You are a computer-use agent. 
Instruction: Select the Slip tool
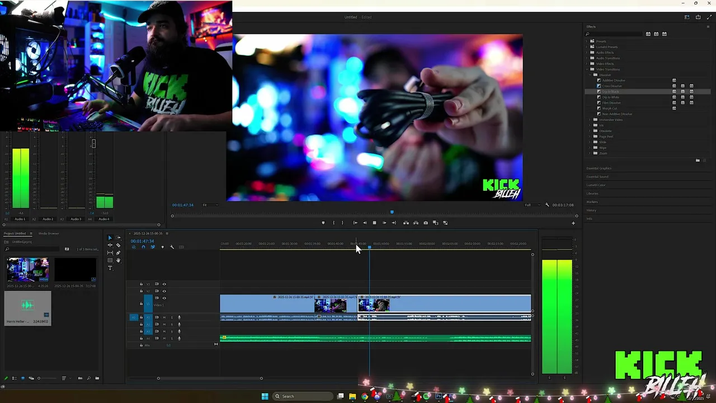(110, 253)
